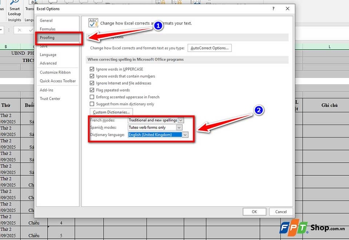Confirm settings with the OK button
The image size is (349, 240).
click(x=254, y=212)
